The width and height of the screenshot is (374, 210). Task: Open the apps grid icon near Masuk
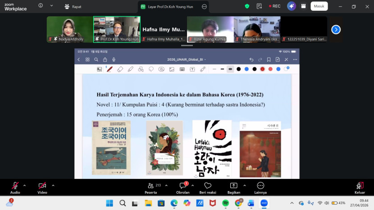303,6
